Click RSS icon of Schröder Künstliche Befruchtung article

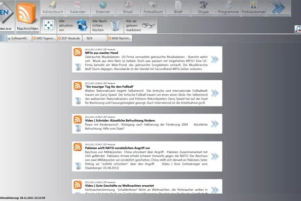click(x=78, y=119)
